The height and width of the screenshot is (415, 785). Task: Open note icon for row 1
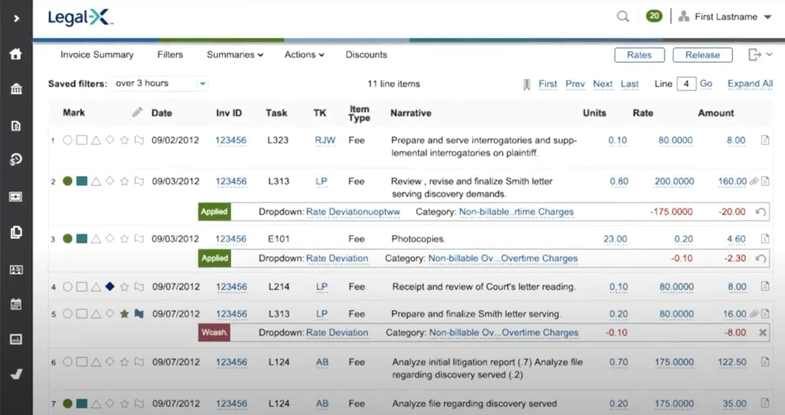[765, 140]
